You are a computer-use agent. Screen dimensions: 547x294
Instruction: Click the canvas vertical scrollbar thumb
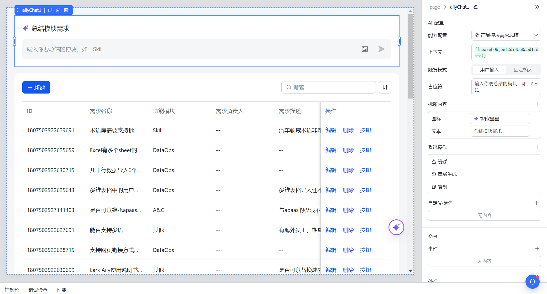(410, 56)
